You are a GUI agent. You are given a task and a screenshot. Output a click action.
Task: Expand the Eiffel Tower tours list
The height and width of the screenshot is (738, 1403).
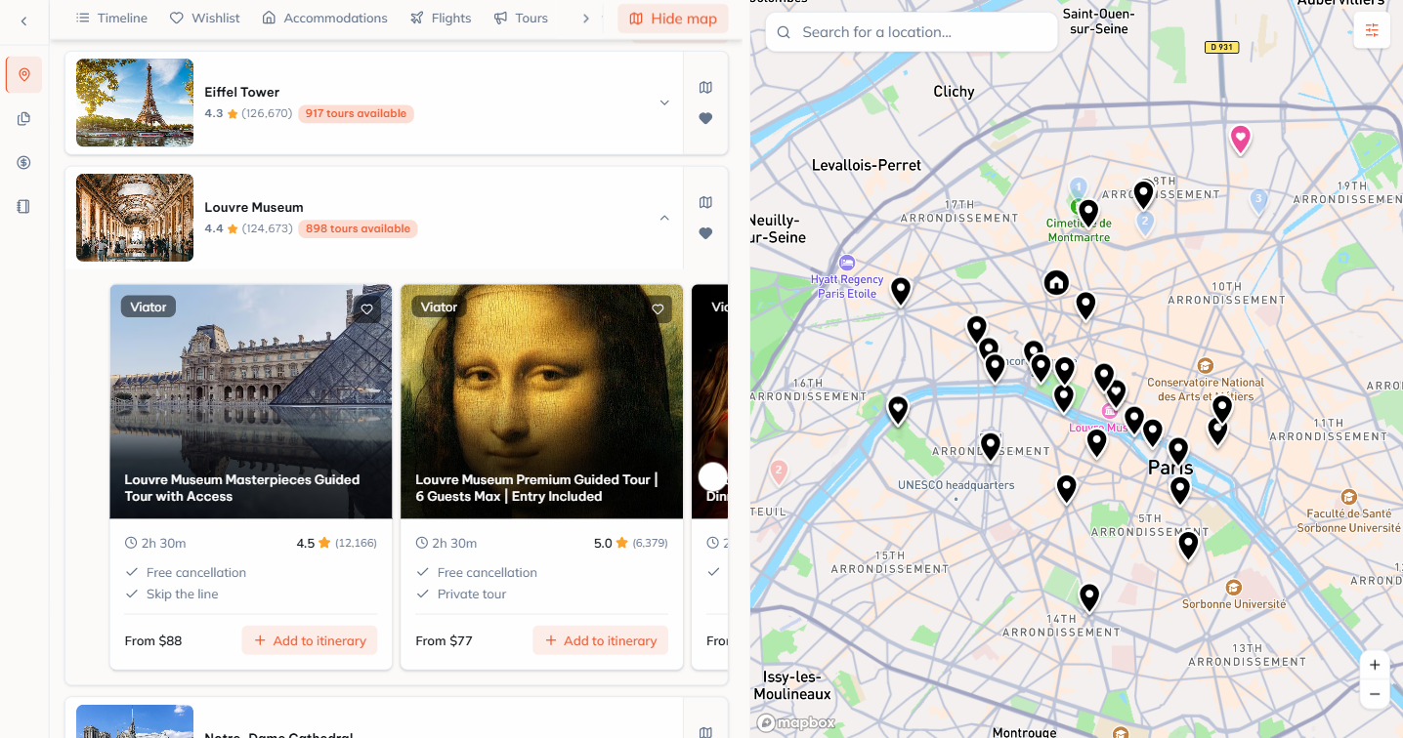[664, 102]
